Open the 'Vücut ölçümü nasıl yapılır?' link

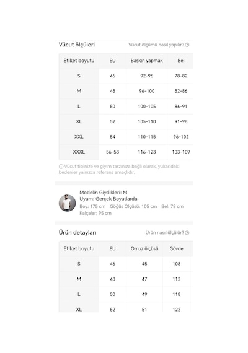pos(156,45)
